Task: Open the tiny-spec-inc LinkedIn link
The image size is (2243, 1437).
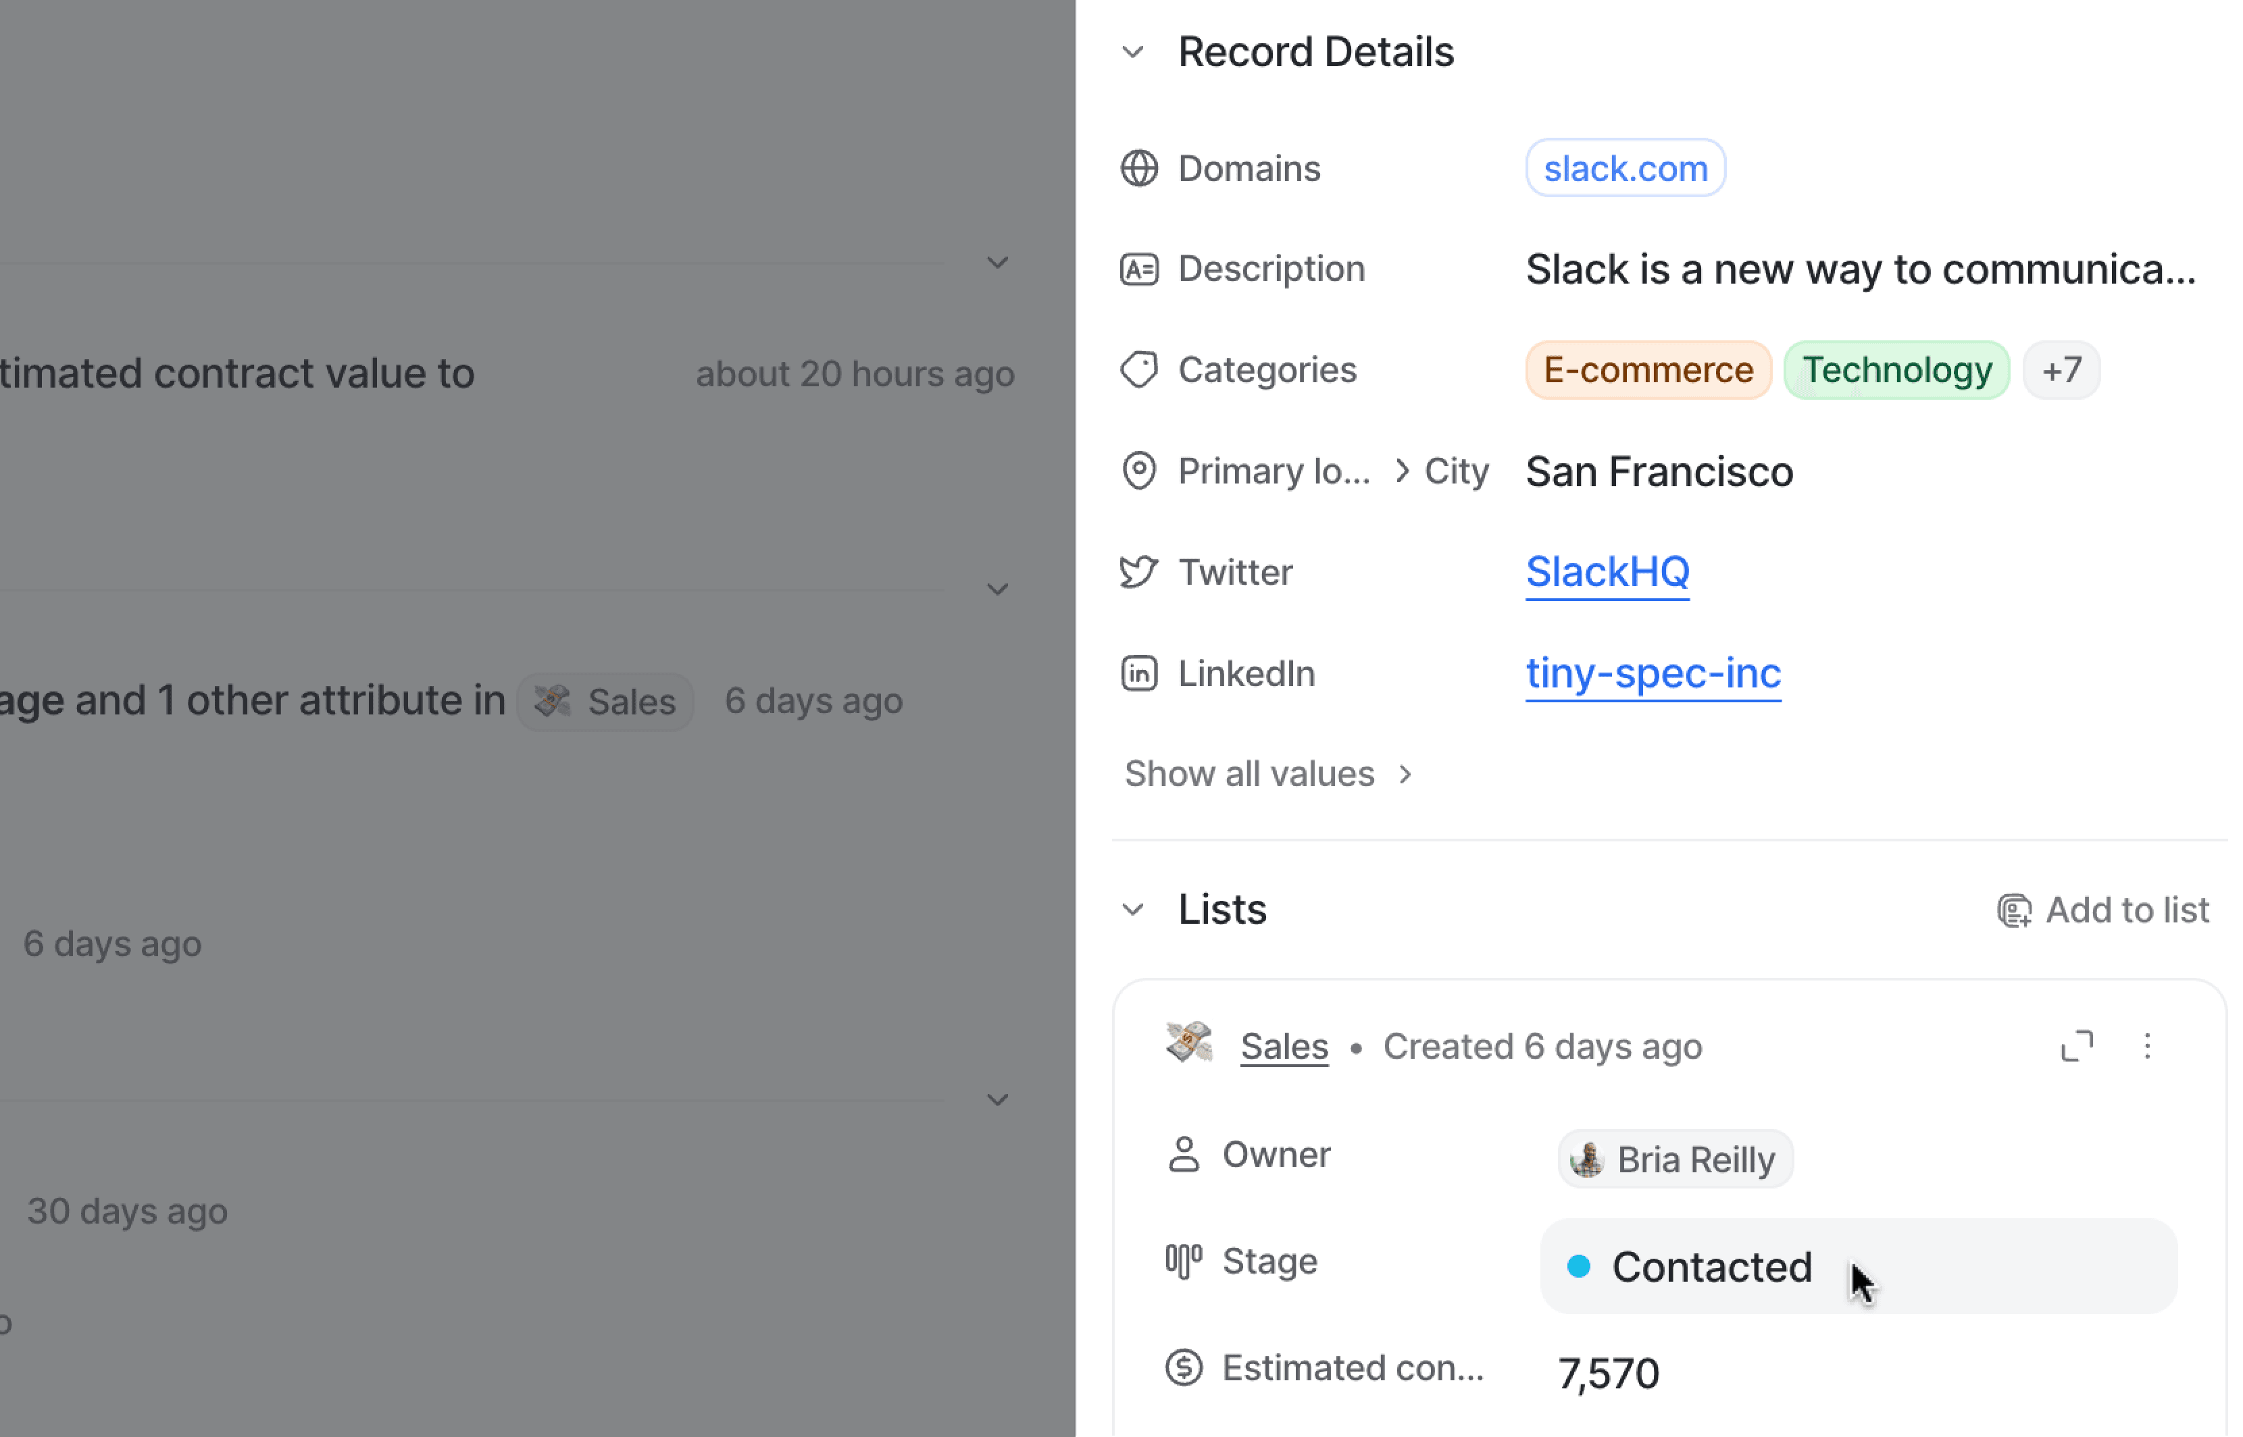Action: pos(1652,674)
